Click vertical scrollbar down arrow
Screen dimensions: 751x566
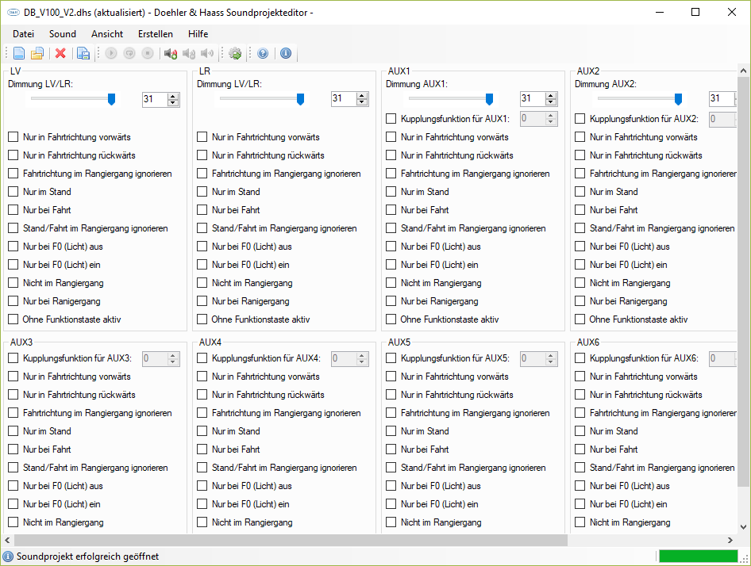[x=743, y=527]
